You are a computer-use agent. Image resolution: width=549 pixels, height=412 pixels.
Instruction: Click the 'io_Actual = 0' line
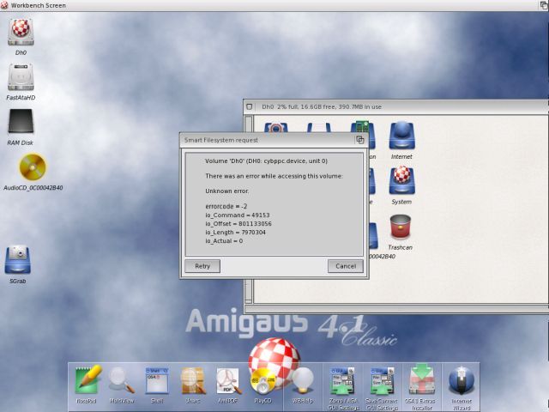click(224, 241)
